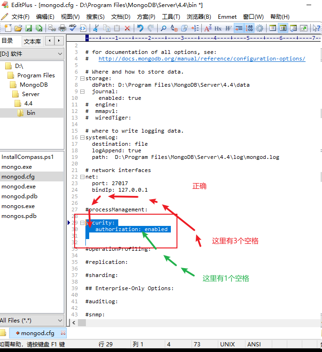Open the 编辑(E) menu

(45, 16)
